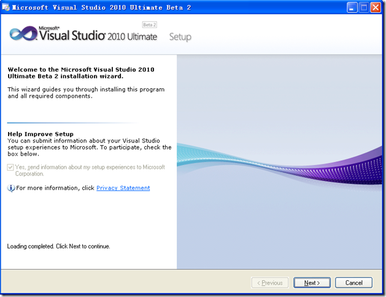Click the Next button to continue

(312, 283)
